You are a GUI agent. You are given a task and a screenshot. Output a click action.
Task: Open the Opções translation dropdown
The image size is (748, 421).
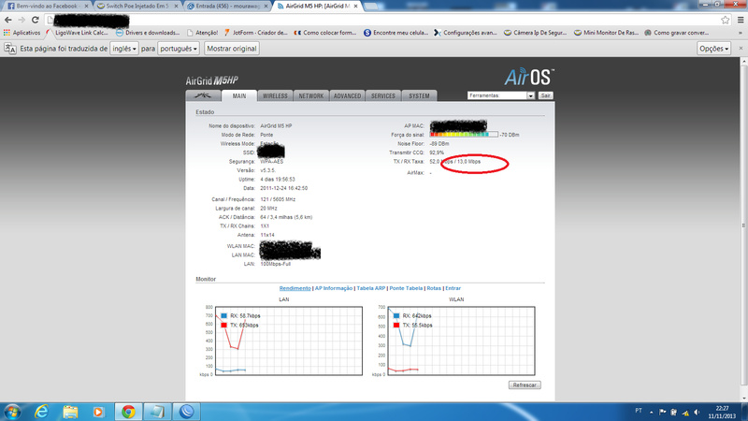coord(713,49)
